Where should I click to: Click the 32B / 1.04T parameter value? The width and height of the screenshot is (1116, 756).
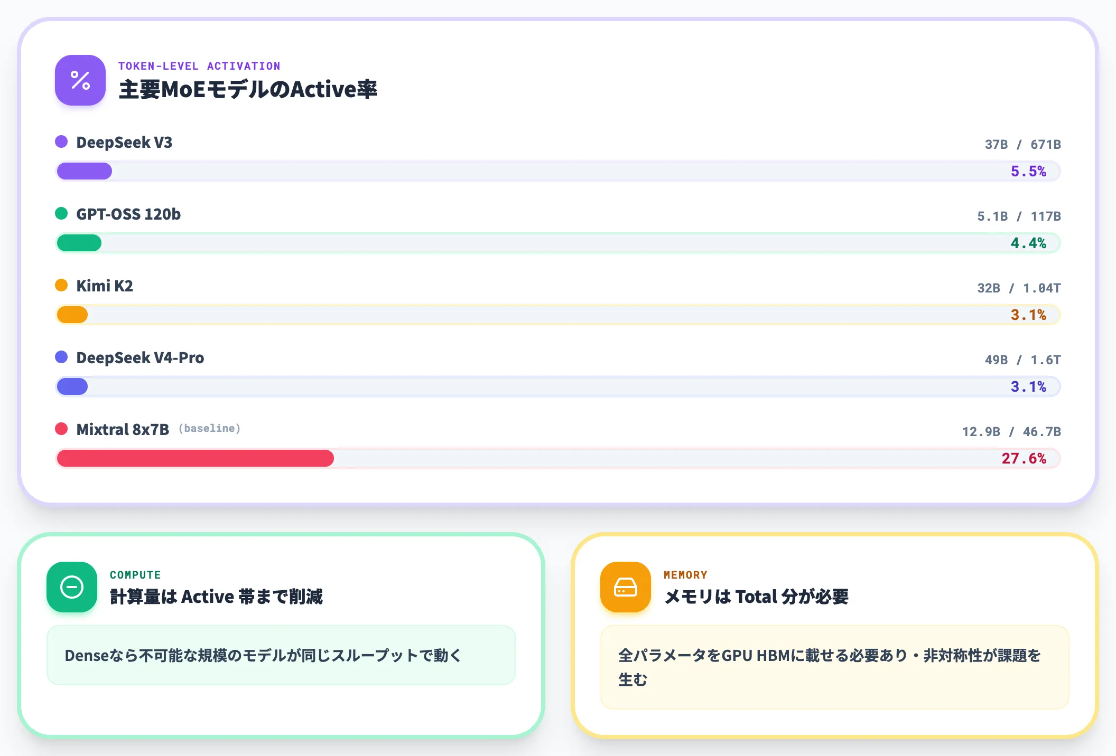[x=1019, y=288]
